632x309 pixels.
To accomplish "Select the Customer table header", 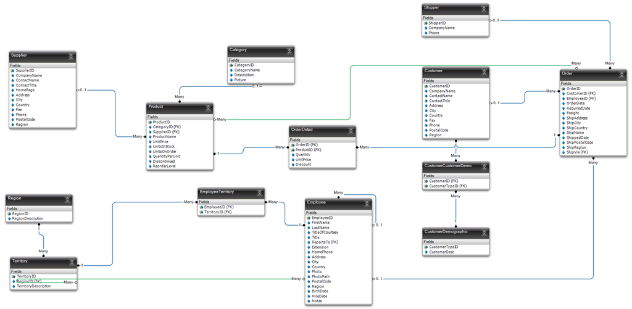I will (x=450, y=71).
